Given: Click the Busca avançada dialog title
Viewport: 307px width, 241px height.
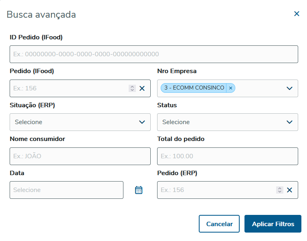Looking at the screenshot, I should click(41, 15).
